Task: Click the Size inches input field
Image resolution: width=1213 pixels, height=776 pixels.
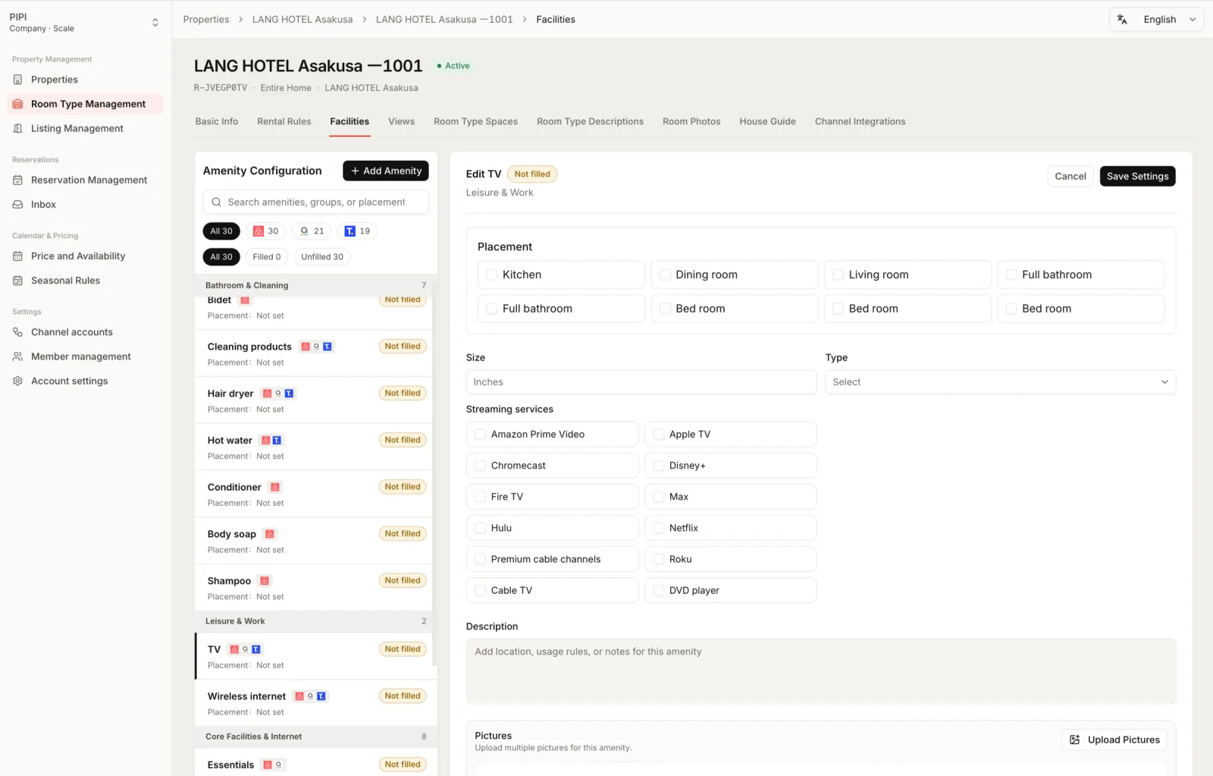Action: (x=641, y=382)
